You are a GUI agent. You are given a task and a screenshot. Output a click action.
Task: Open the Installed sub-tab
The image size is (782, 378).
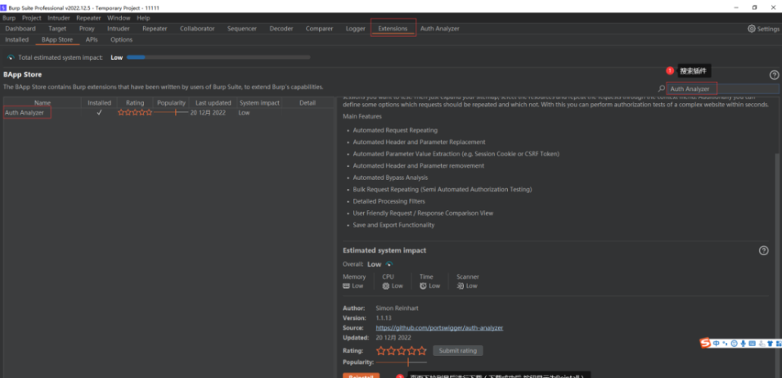[x=17, y=40]
